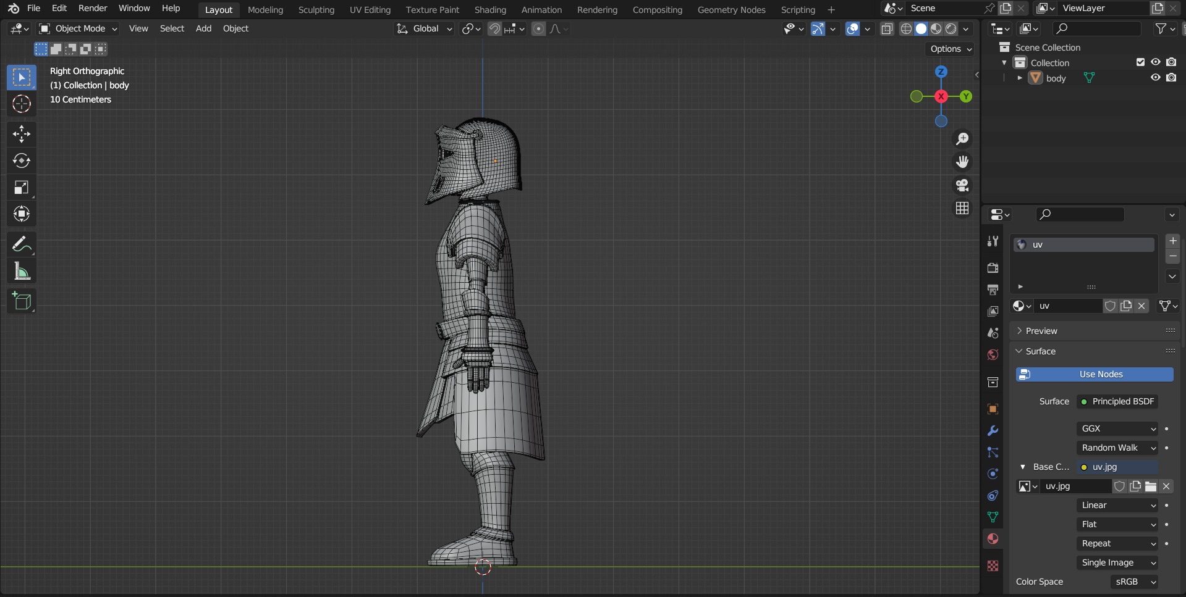Open the View Layer properties tab

pos(993,311)
